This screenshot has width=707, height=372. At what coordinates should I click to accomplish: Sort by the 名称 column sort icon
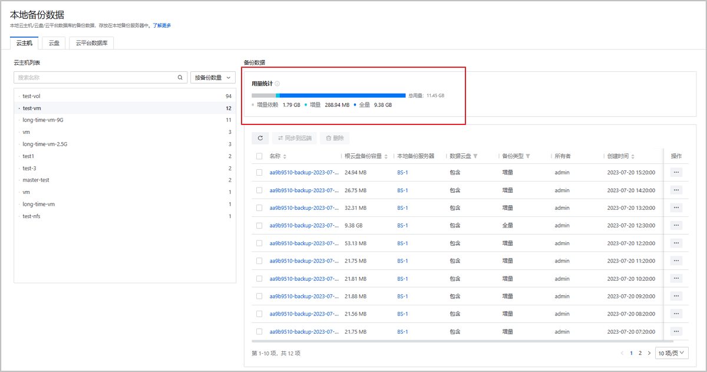(285, 156)
